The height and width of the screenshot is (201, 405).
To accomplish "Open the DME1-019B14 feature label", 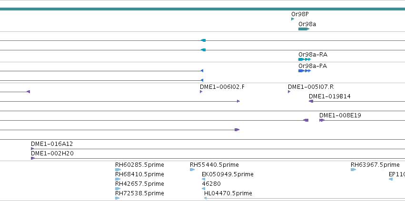I will click(330, 96).
